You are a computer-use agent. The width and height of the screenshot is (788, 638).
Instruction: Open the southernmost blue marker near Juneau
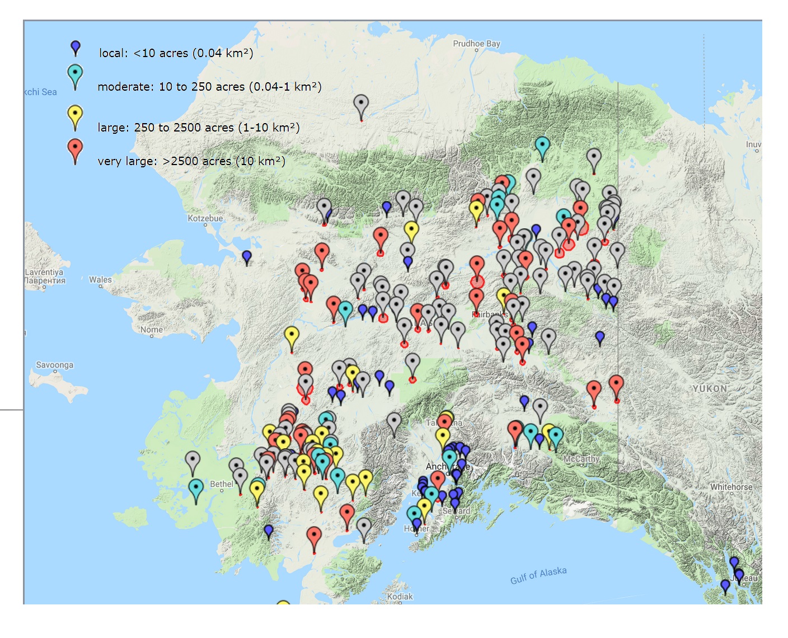tap(725, 587)
